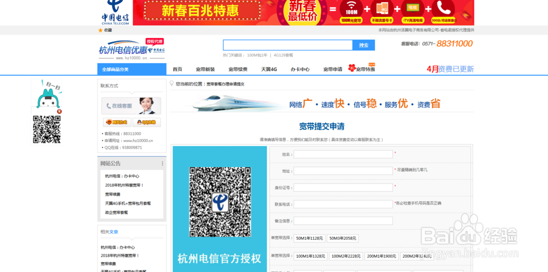Click the 身份证号 ID number field
Viewport: 548px width, 272px height.
(343, 188)
